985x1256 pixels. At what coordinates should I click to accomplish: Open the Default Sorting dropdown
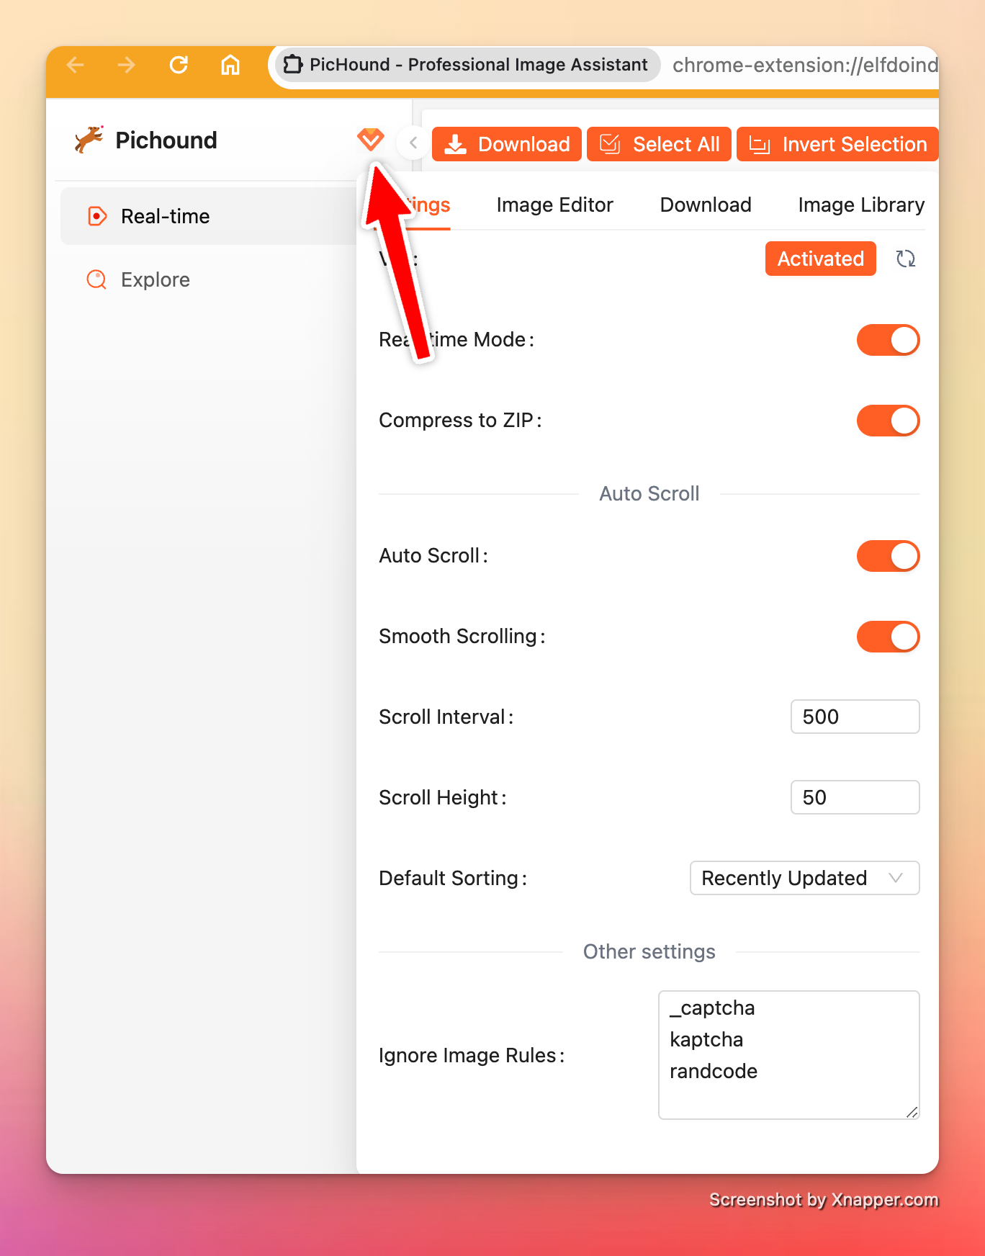coord(804,878)
